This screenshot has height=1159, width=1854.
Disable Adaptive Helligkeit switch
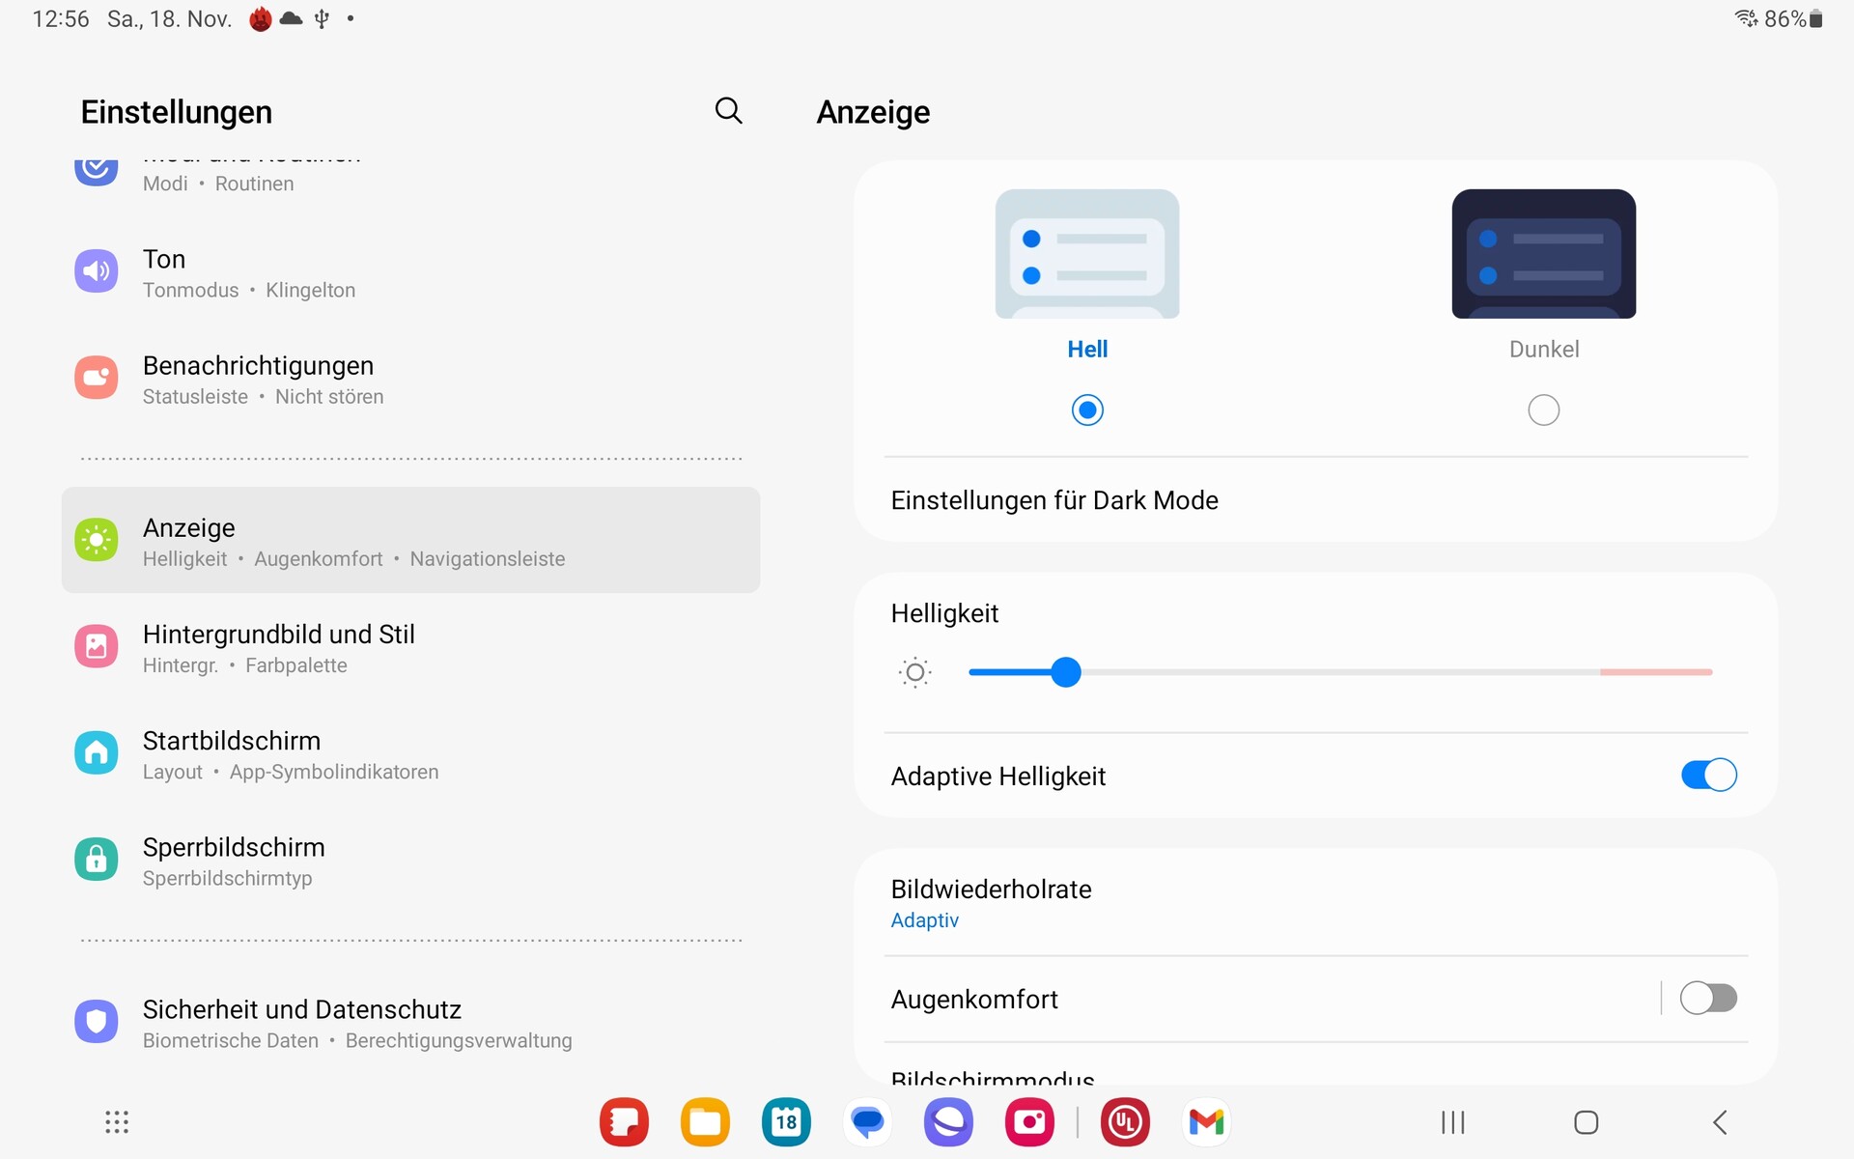(x=1708, y=776)
